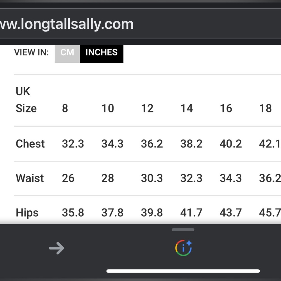
Task: Click chest value 36.2 for size 12
Action: click(152, 144)
